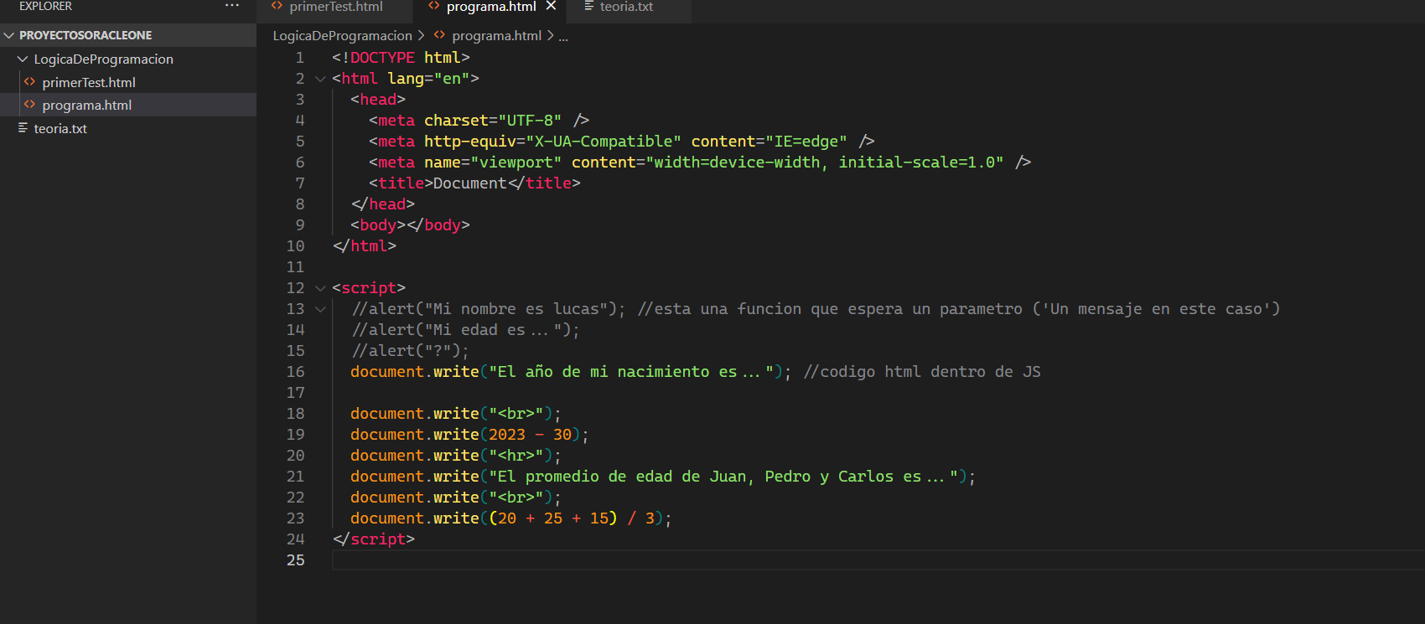The image size is (1425, 624).
Task: Click comment //codigo html dentro de JS
Action: pyautogui.click(x=922, y=372)
